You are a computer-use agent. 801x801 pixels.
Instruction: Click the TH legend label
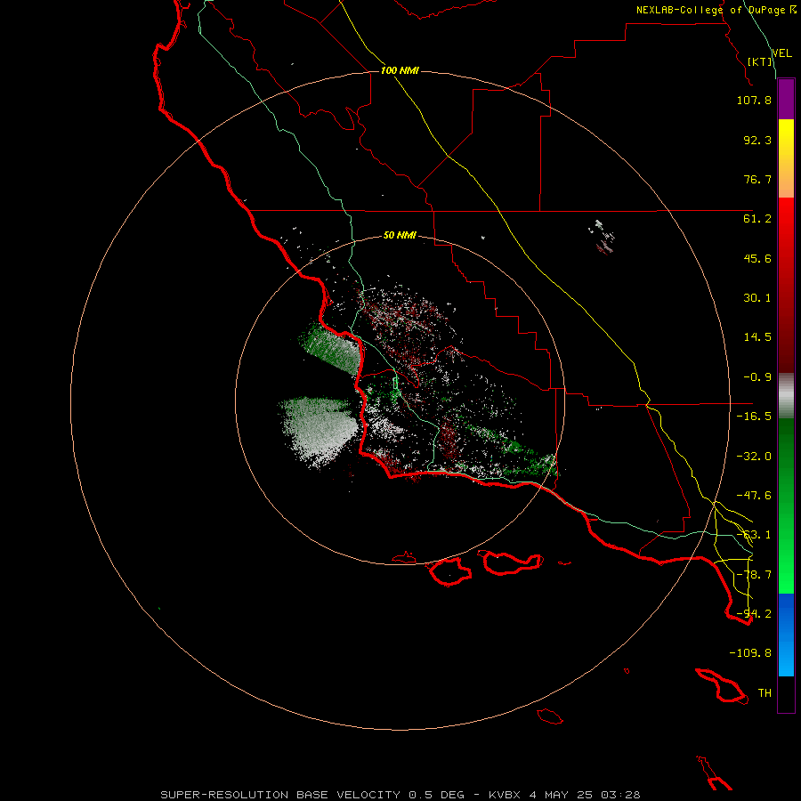click(x=765, y=693)
